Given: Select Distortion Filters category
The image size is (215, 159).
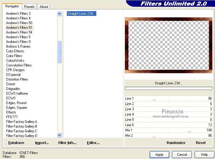Looking at the screenshot, I should coord(17,79).
